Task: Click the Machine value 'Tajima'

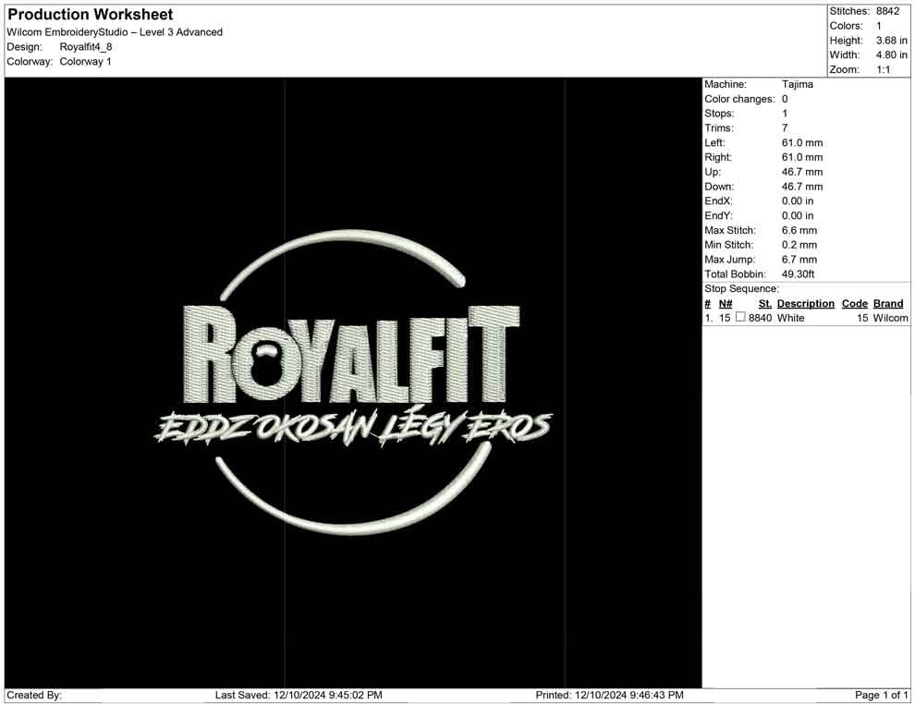Action: 797,84
